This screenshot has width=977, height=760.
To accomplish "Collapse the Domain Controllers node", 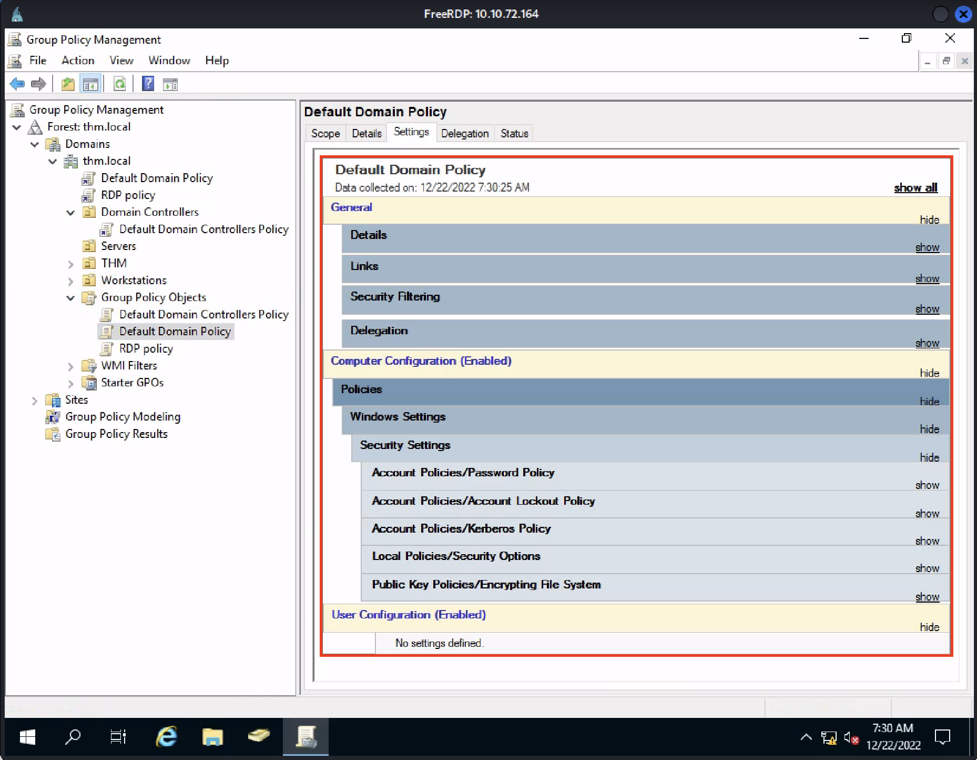I will (70, 213).
